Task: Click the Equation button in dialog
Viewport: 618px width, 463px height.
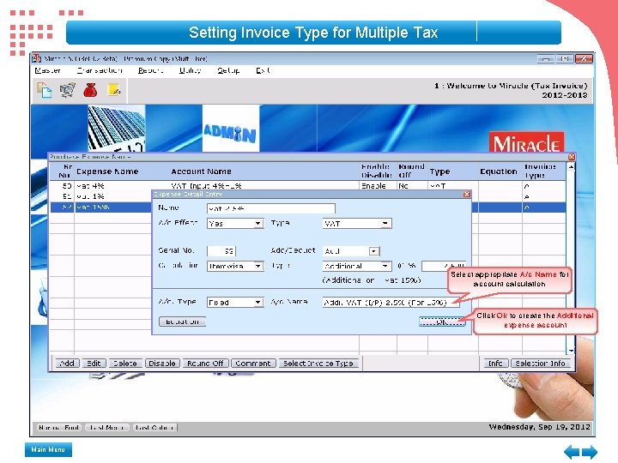Action: click(182, 322)
